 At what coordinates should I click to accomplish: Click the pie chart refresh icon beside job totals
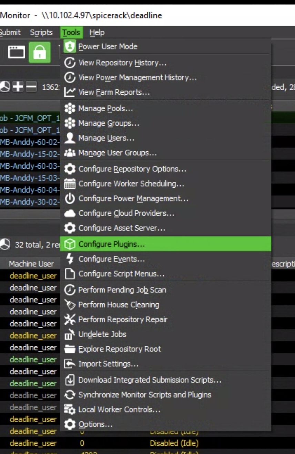point(4,86)
